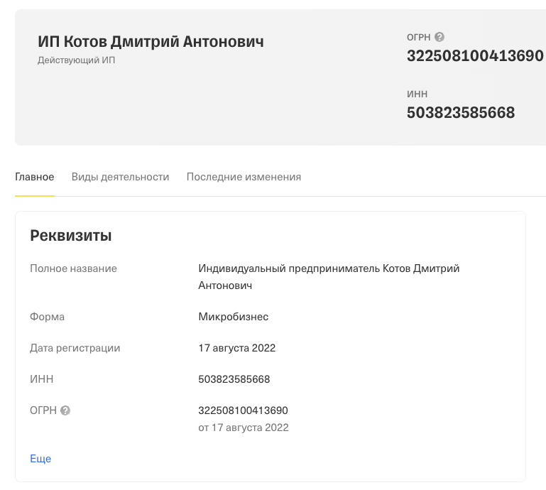Select the large ОГРН number in the header
This screenshot has height=490, width=546.
pyautogui.click(x=475, y=56)
